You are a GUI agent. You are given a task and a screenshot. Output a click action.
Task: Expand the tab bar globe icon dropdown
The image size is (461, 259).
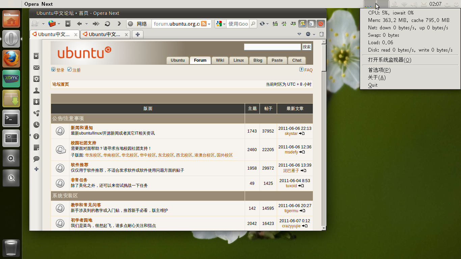click(314, 34)
